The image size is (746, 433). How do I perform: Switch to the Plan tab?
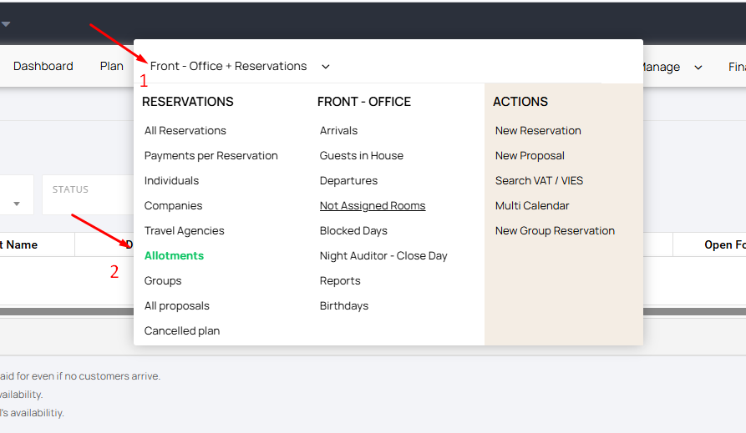click(111, 66)
